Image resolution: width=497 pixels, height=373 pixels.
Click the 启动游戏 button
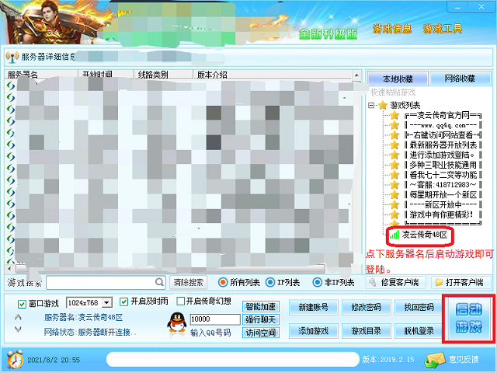(x=469, y=319)
